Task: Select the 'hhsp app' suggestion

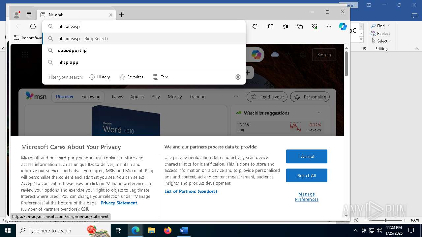Action: pos(144,62)
